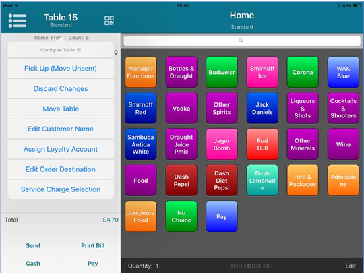Tap the QR code scanner icon
Screen dimensions: 364x273
[109, 20]
